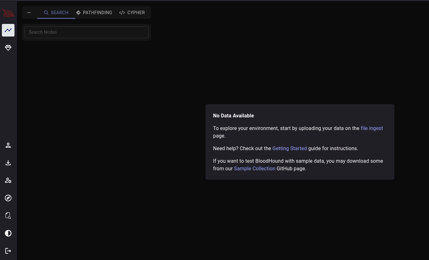Viewport: 429px width, 260px height.
Task: Open API Explorer compass icon
Action: [x=8, y=198]
